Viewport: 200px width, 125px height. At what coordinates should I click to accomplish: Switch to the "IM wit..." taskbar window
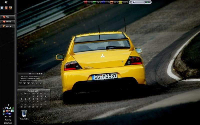point(8,22)
